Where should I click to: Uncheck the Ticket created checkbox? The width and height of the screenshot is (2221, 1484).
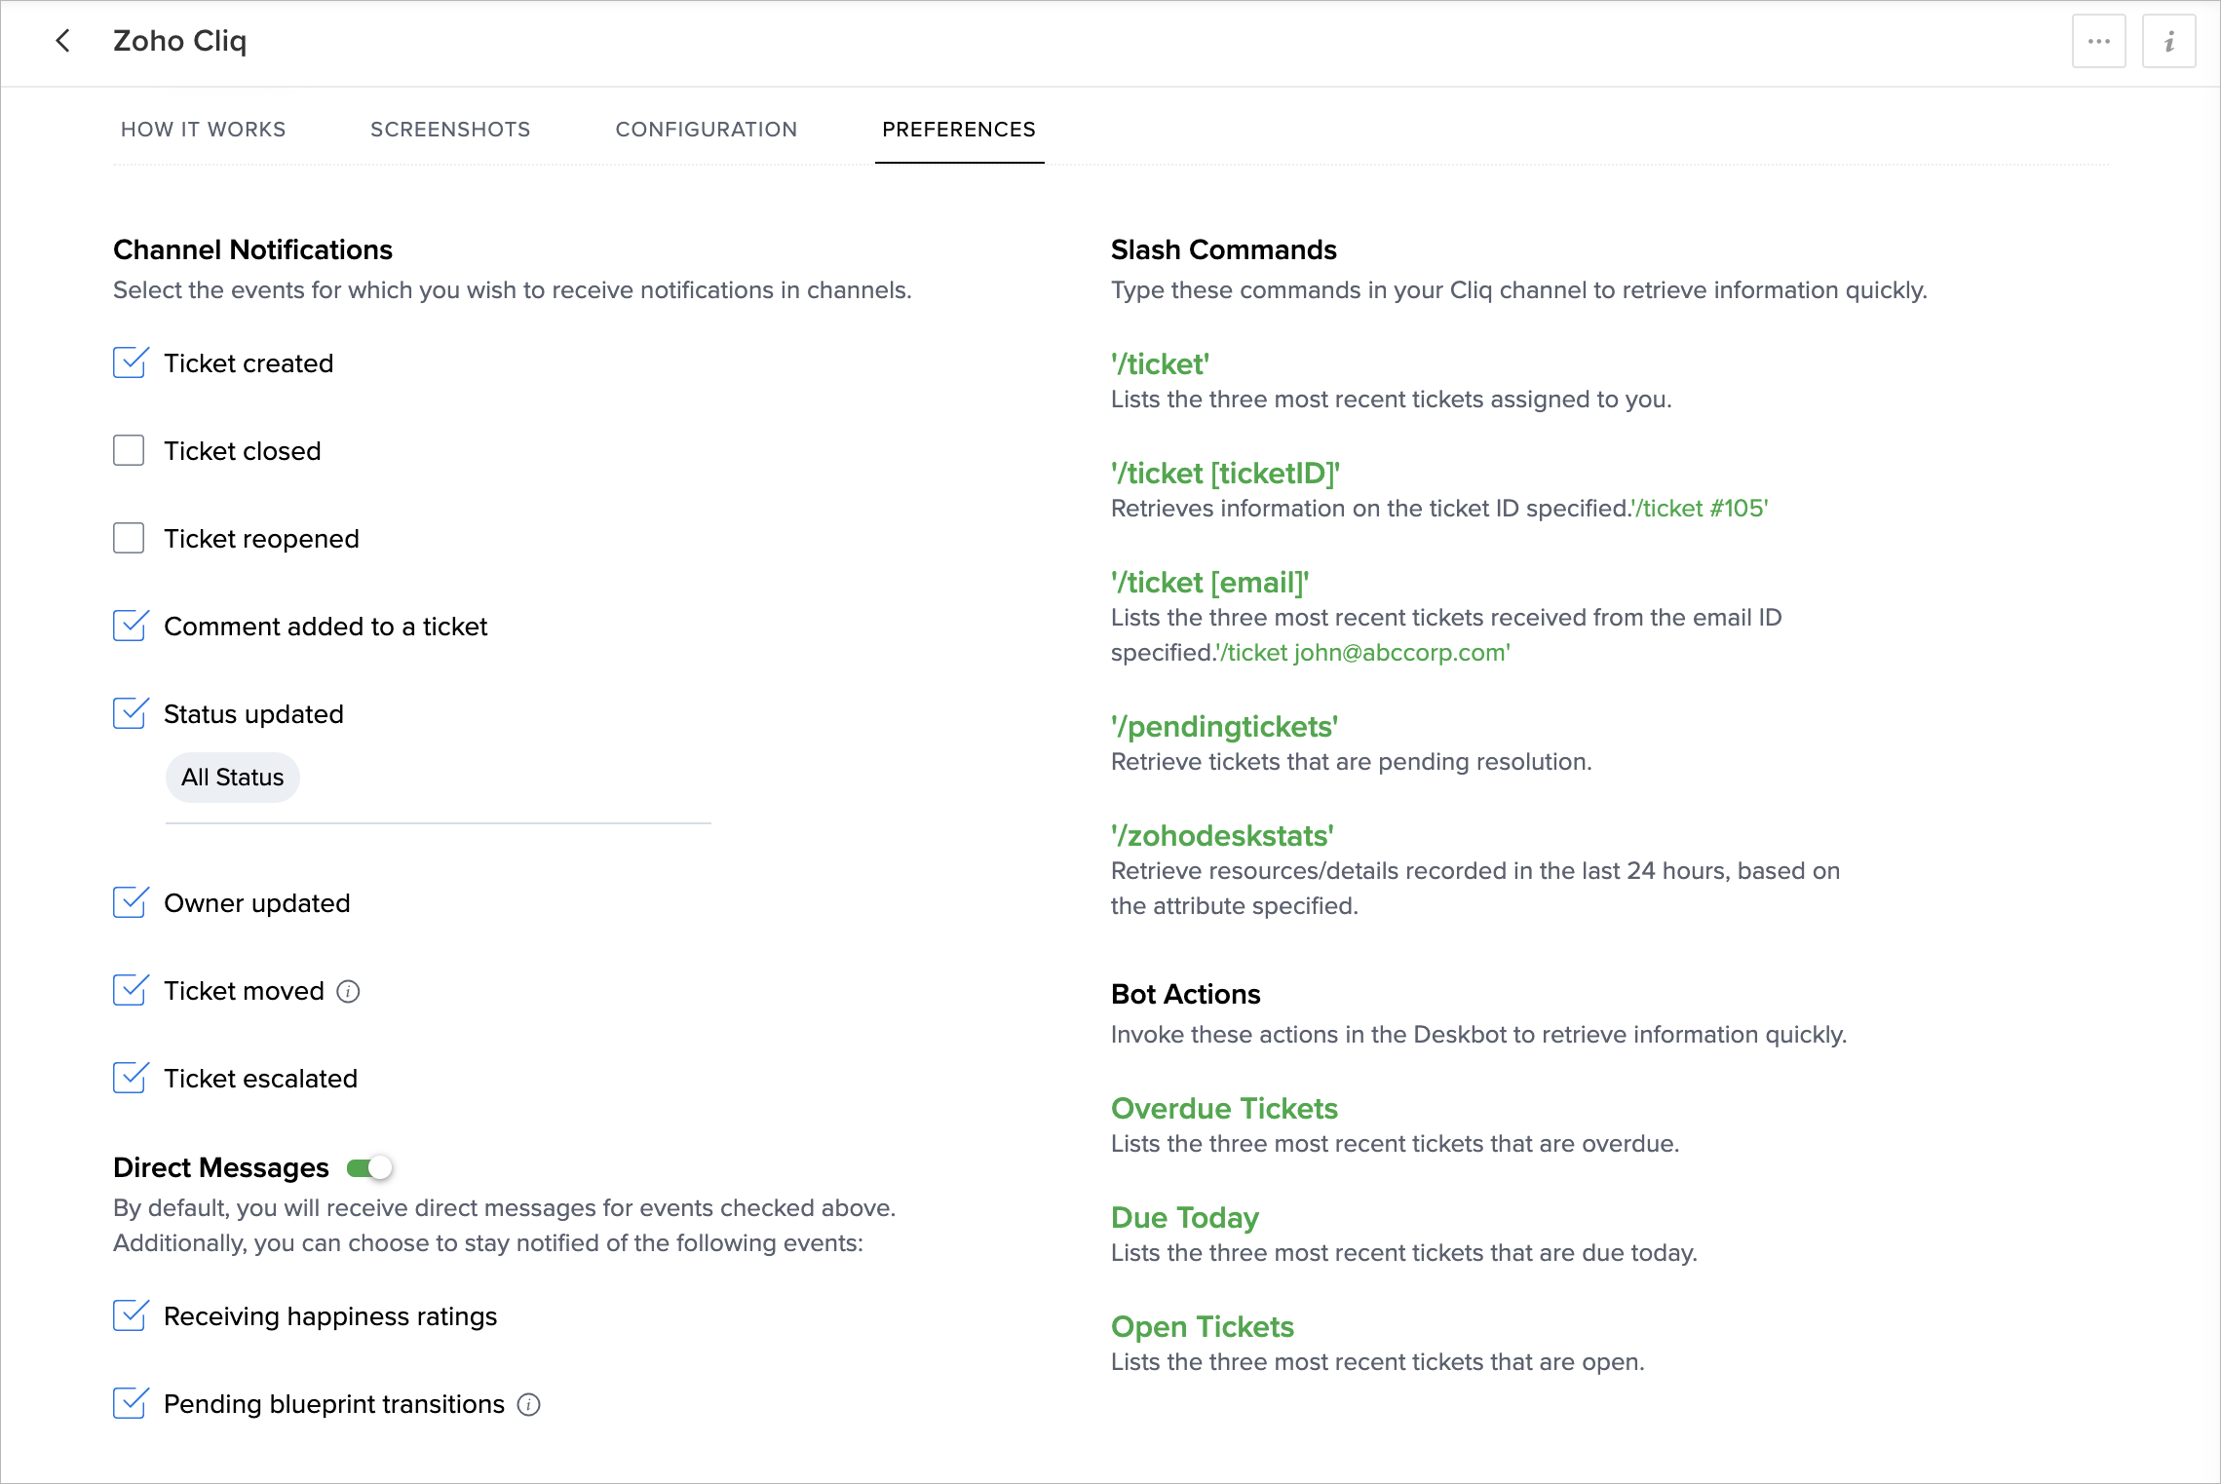point(129,362)
